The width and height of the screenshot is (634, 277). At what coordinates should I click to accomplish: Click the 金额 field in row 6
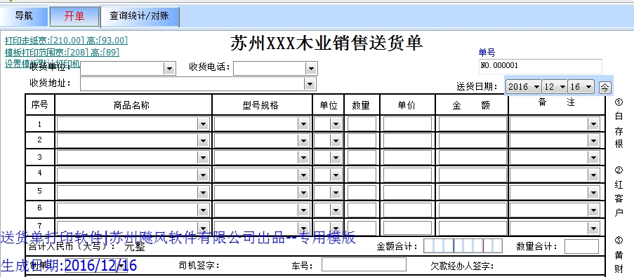(x=473, y=210)
